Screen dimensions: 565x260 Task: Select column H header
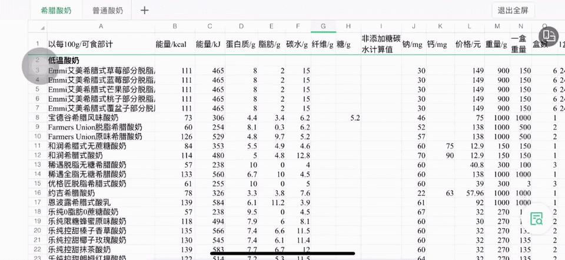[x=348, y=26]
